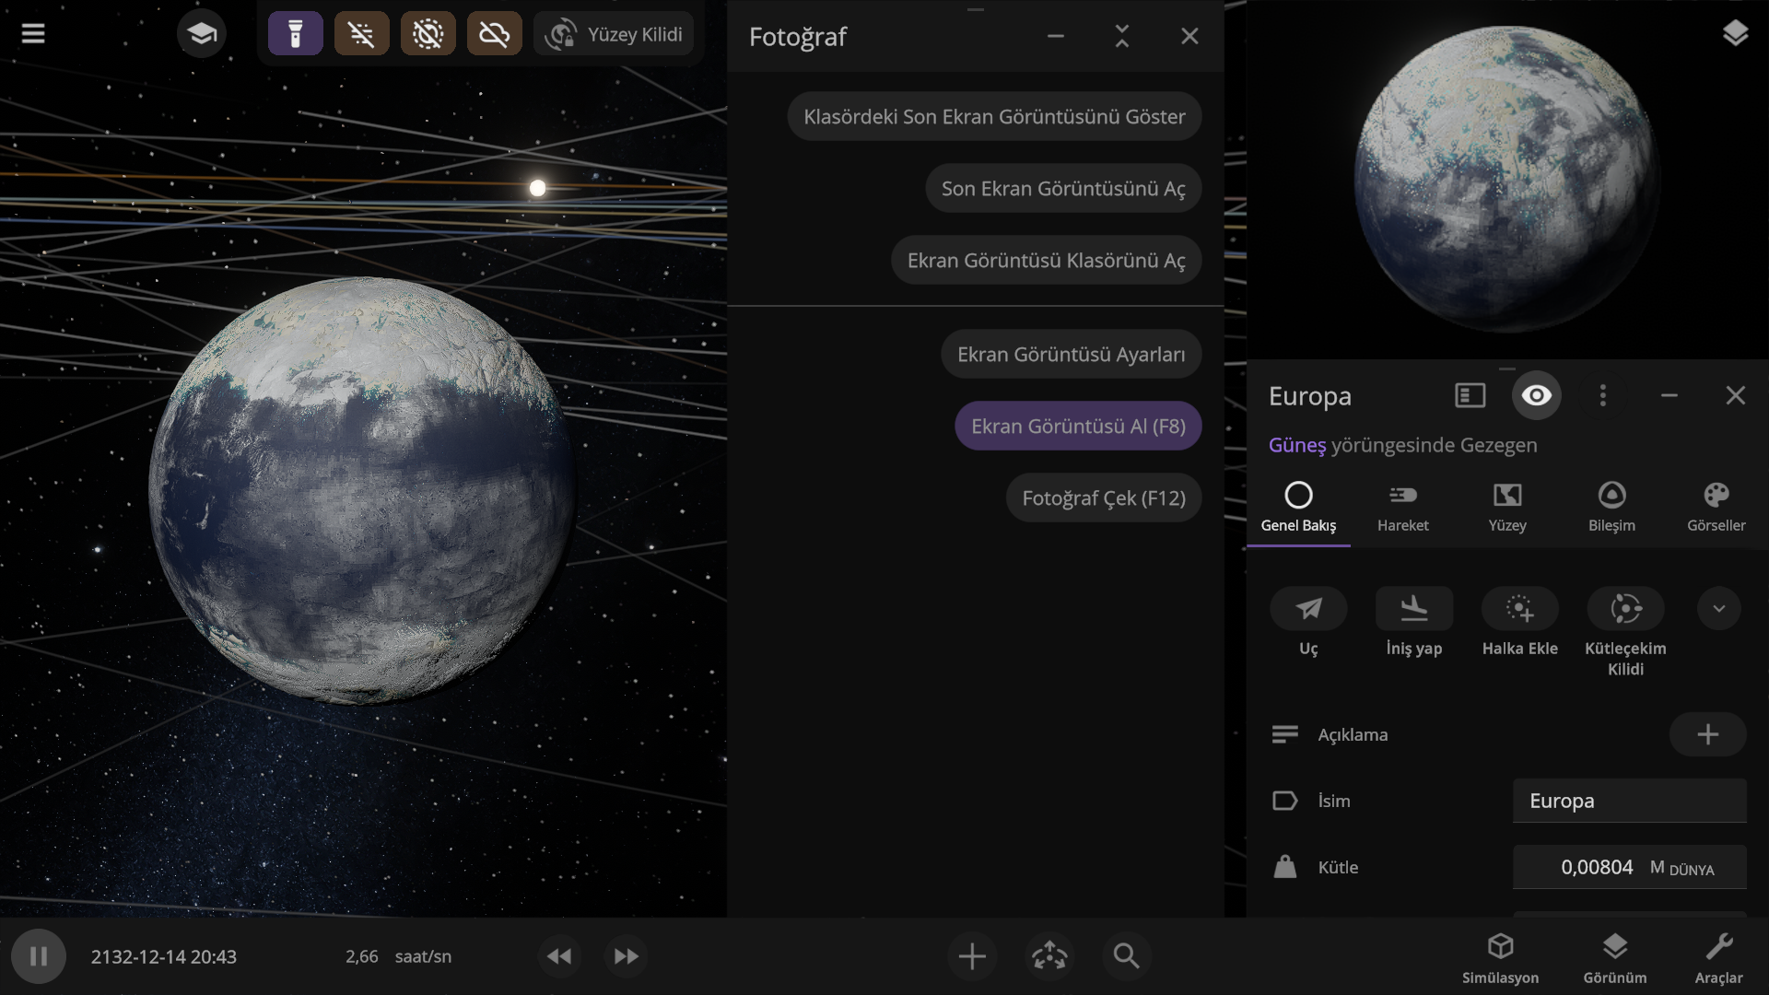The image size is (1769, 995).
Task: Open Ekran Görüntüsü Klasörünü Aç
Action: 1046,260
